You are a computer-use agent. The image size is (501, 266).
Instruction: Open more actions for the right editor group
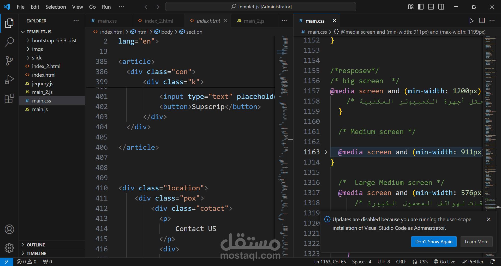pyautogui.click(x=492, y=21)
